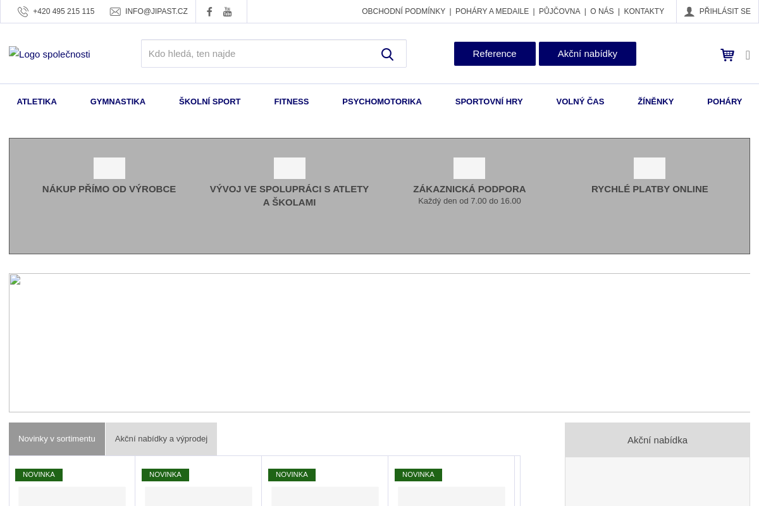Click the magnifier search icon
Image resolution: width=759 pixels, height=506 pixels.
[387, 54]
